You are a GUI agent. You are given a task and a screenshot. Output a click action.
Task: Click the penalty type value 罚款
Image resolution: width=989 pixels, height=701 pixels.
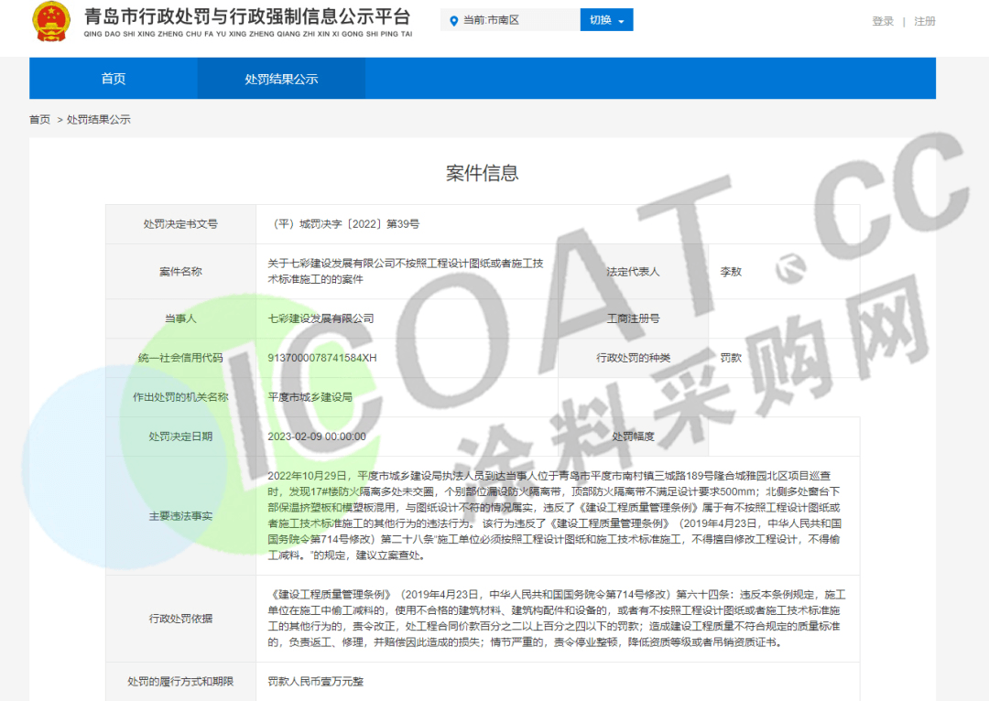pos(731,358)
